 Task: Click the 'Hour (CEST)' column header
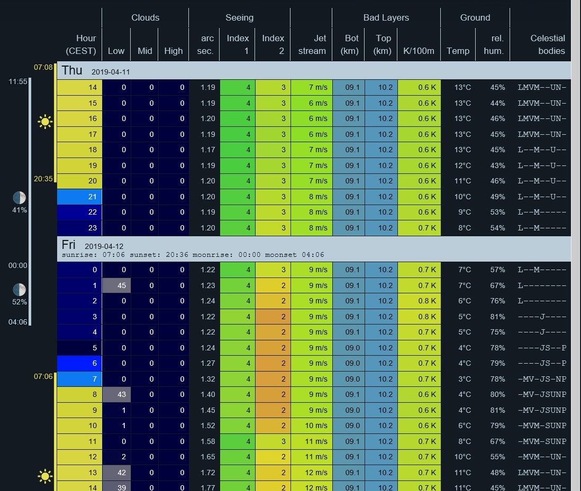(80, 44)
